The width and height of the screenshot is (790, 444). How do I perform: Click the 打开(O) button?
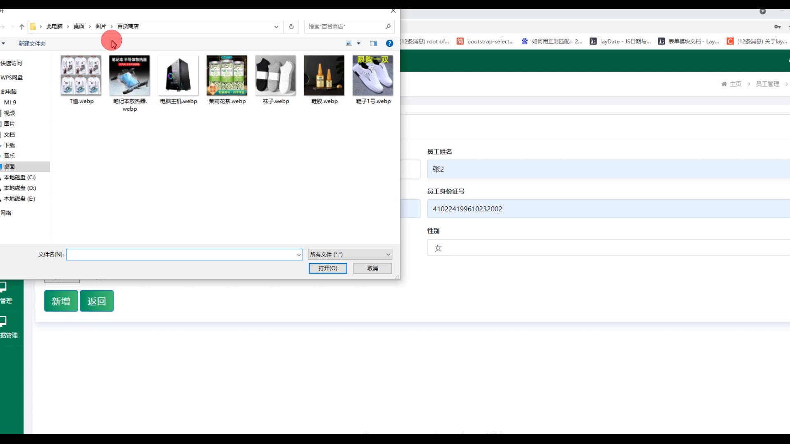[328, 268]
